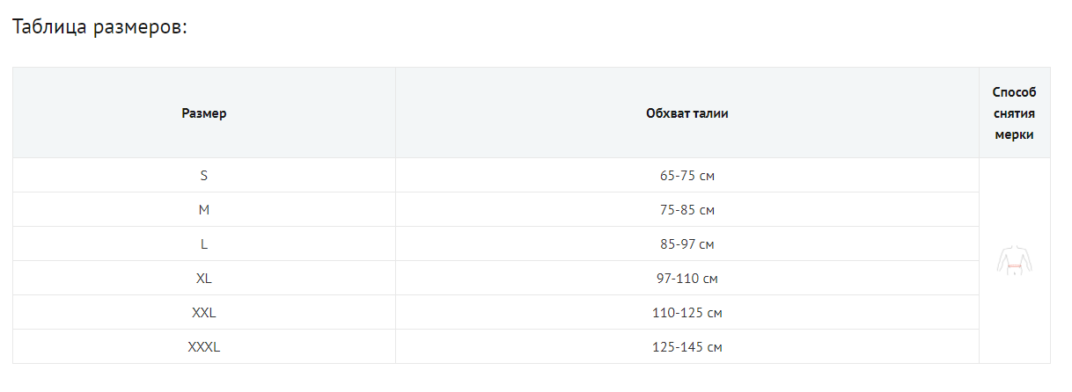This screenshot has width=1072, height=392.
Task: Click the '125-145 см' waist value
Action: point(687,347)
